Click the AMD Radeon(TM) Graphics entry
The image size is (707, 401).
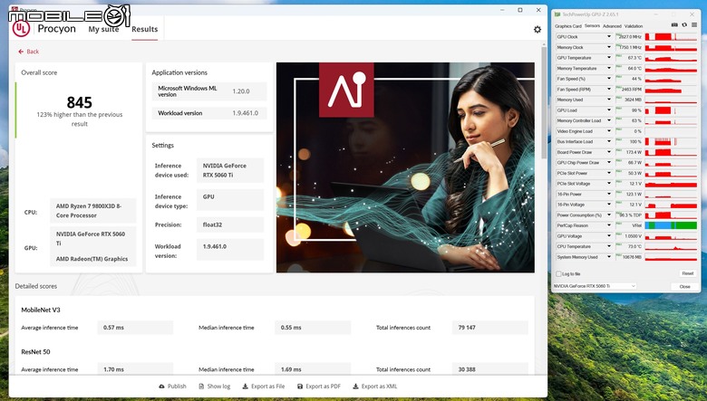(x=92, y=259)
